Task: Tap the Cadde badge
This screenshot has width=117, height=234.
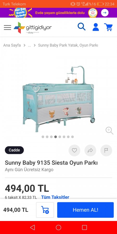Action: tap(14, 150)
